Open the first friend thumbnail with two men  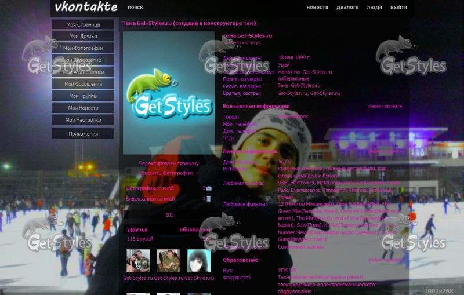tap(138, 261)
